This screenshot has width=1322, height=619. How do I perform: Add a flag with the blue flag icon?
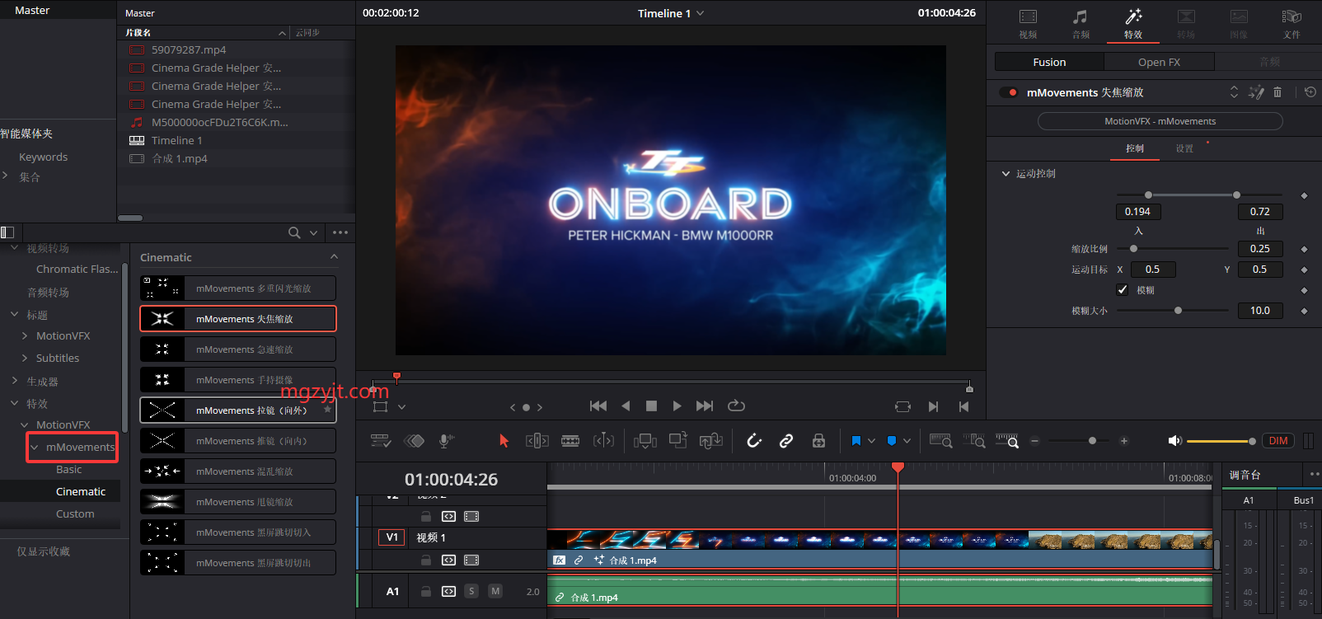pyautogui.click(x=856, y=441)
